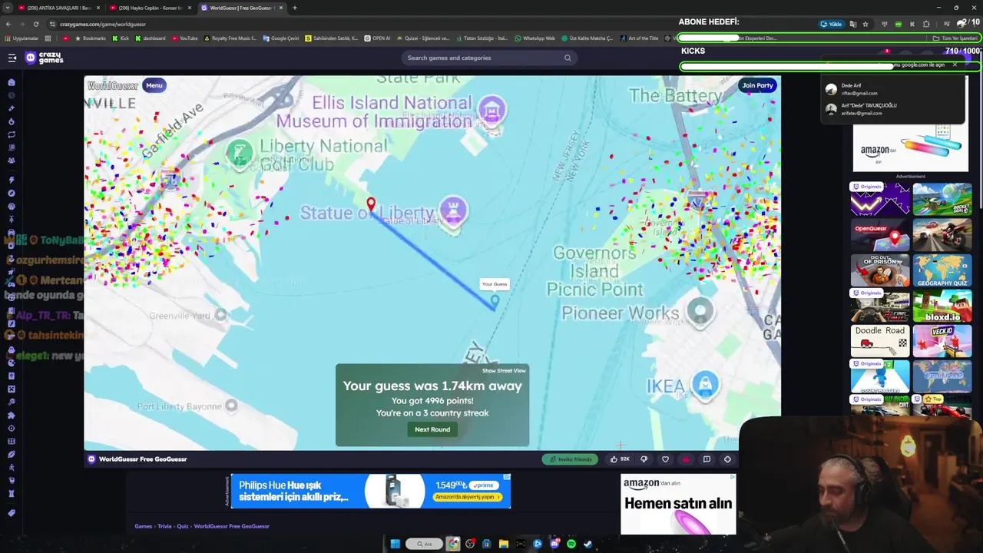
Task: Open the OPEN AI bookmark
Action: point(377,38)
